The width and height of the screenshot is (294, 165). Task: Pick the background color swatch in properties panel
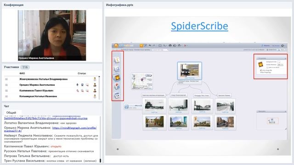coord(279,62)
